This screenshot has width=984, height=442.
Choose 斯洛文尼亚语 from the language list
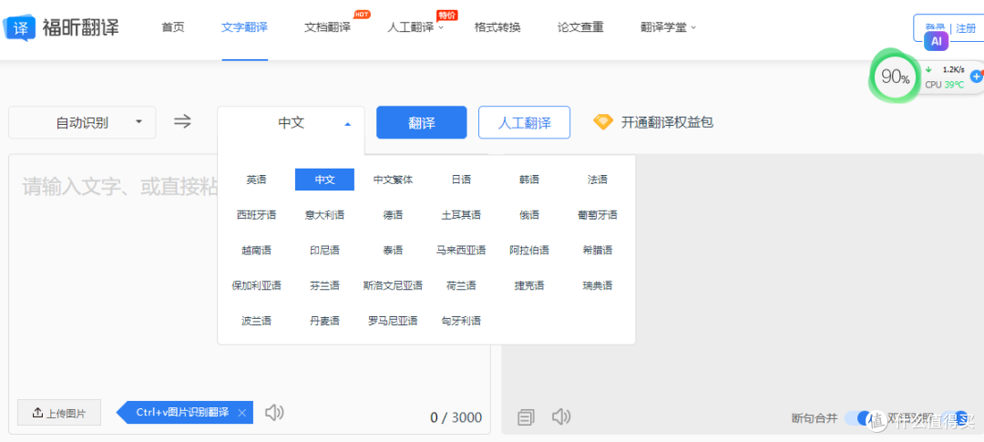click(394, 285)
